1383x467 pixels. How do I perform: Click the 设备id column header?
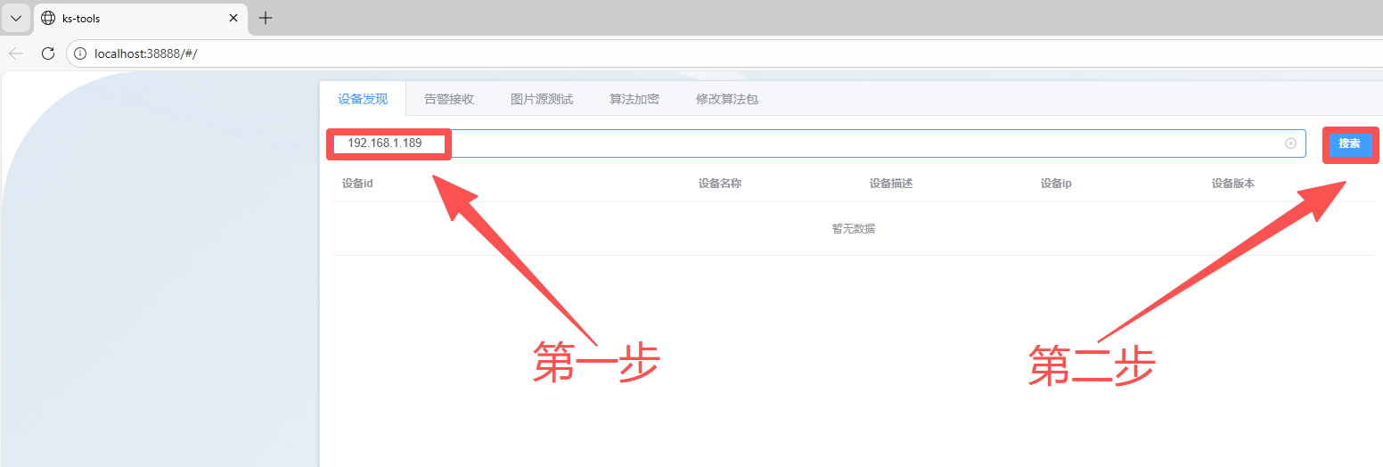pos(357,184)
